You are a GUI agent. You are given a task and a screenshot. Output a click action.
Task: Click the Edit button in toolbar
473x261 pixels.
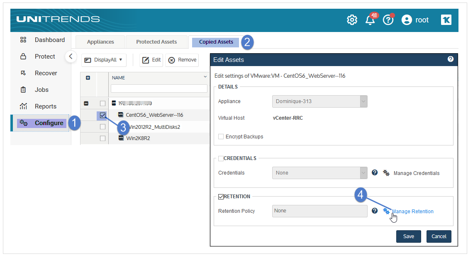pos(151,60)
